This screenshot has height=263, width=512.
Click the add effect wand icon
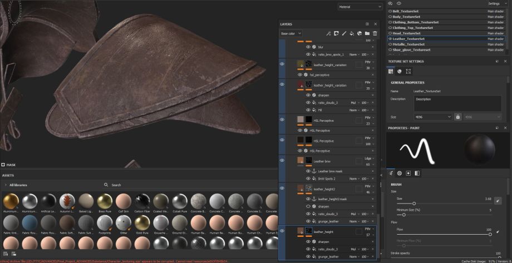[x=328, y=33]
